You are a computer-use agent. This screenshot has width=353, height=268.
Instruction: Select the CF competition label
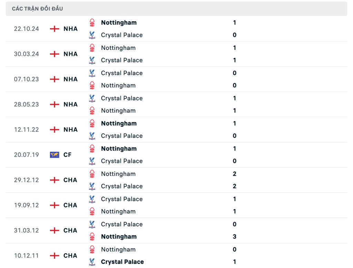(67, 155)
